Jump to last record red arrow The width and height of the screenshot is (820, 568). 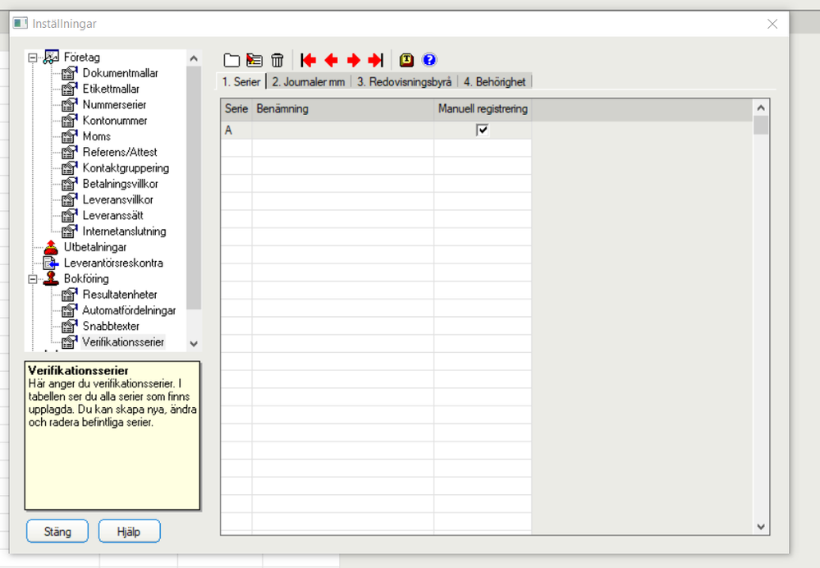tap(376, 60)
